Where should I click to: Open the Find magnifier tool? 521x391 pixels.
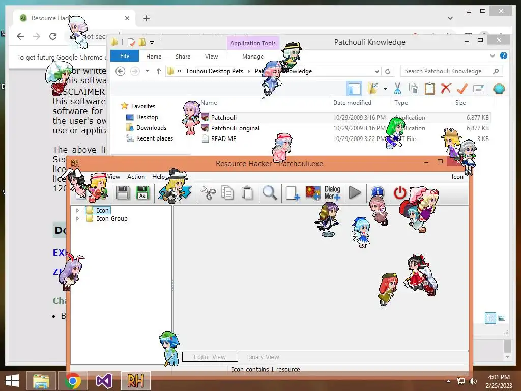(x=270, y=193)
